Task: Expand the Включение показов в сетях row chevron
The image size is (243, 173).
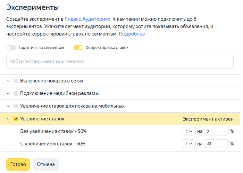Action: (8, 81)
